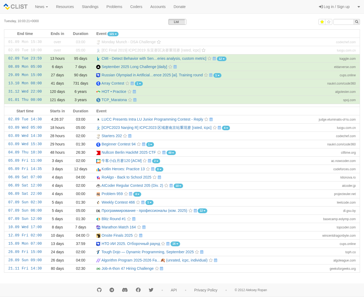Click the search magnifier button
The width and height of the screenshot is (364, 297).
[357, 22]
